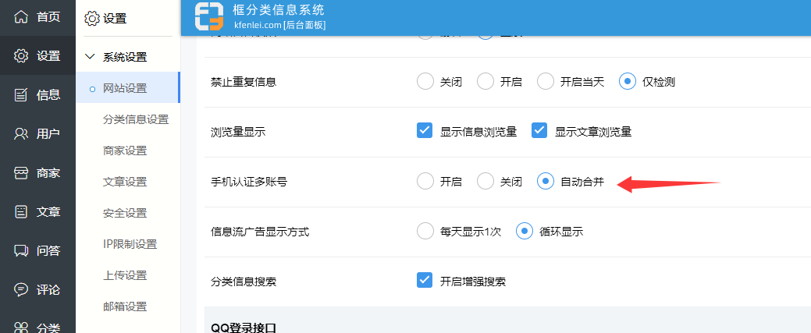The height and width of the screenshot is (333, 811).
Task: Click the settings gear icon in the sidebar
Action: [22, 55]
